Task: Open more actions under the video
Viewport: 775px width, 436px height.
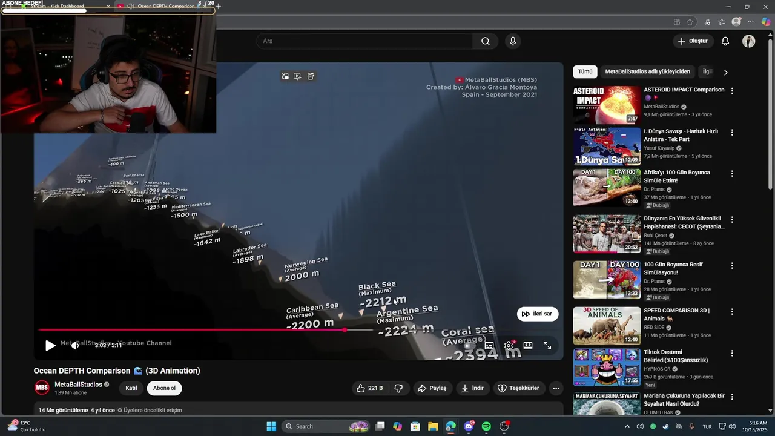Action: (556, 388)
